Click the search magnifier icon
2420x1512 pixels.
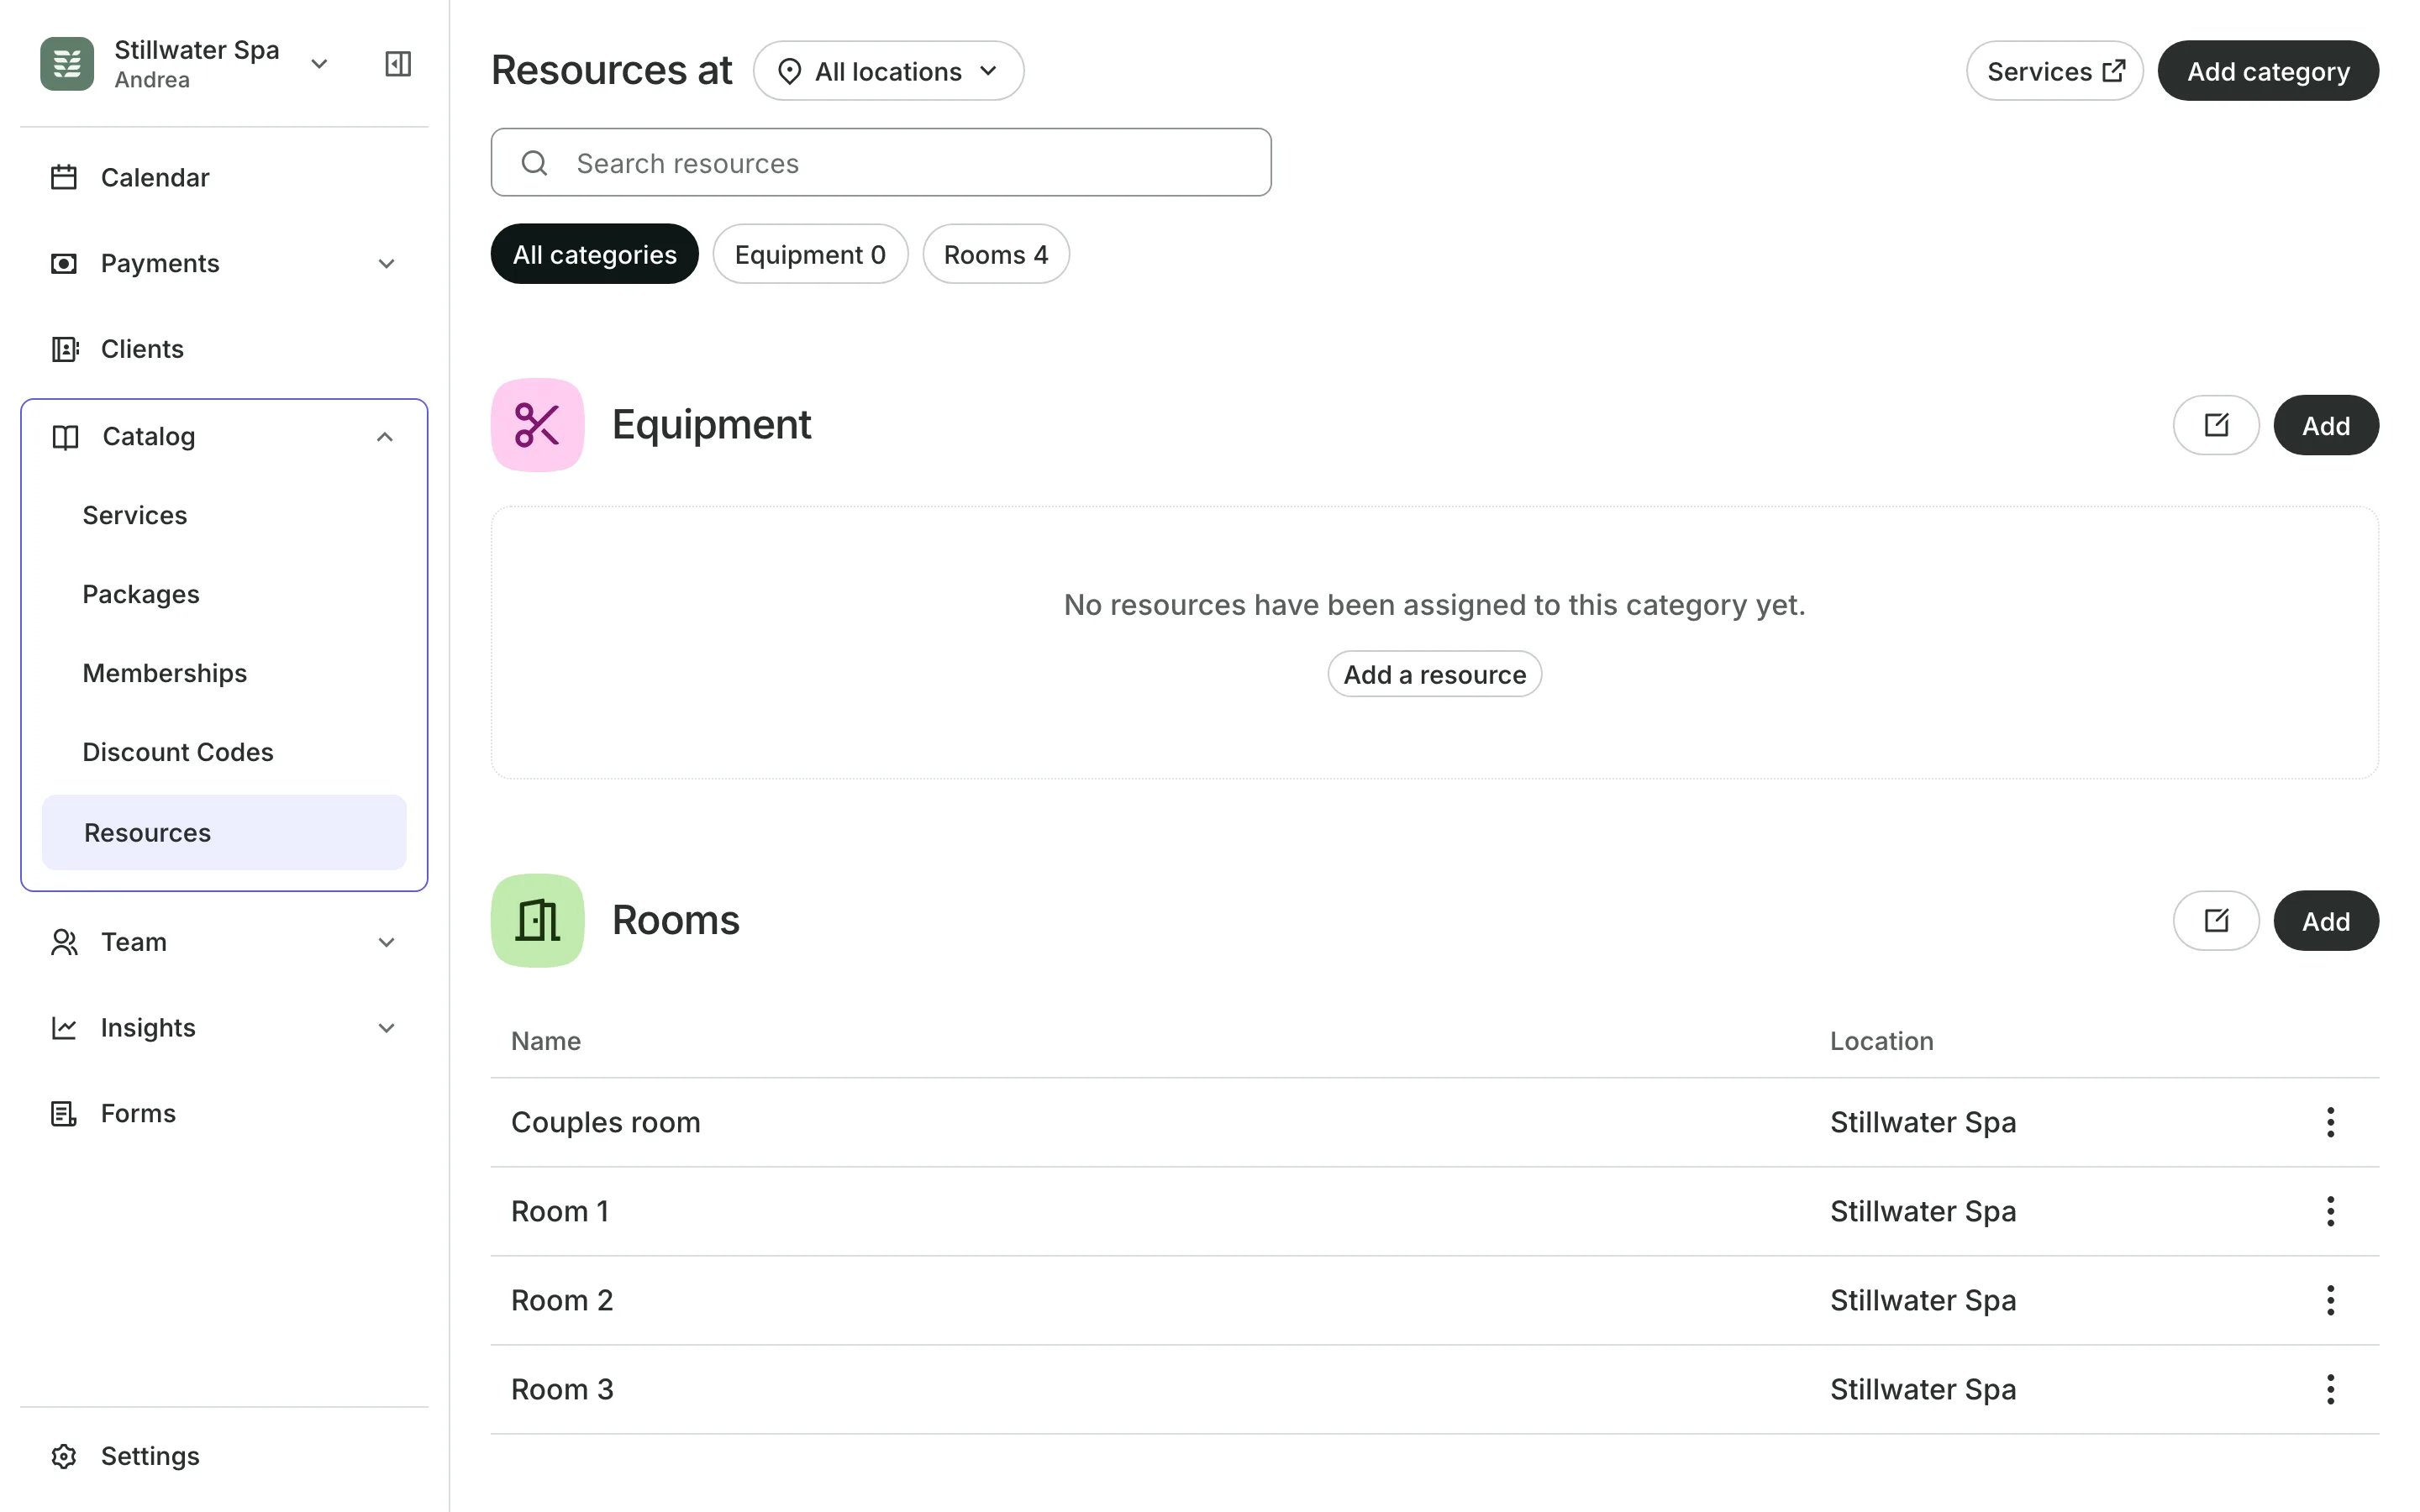pyautogui.click(x=535, y=163)
